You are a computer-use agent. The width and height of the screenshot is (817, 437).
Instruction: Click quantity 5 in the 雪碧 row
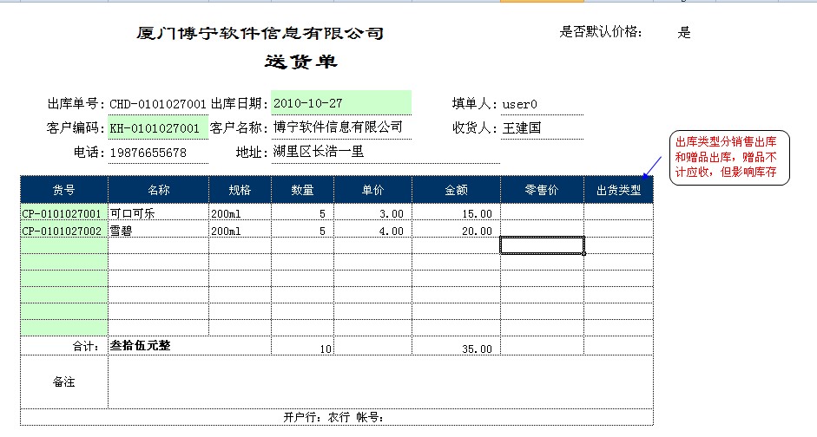(322, 231)
